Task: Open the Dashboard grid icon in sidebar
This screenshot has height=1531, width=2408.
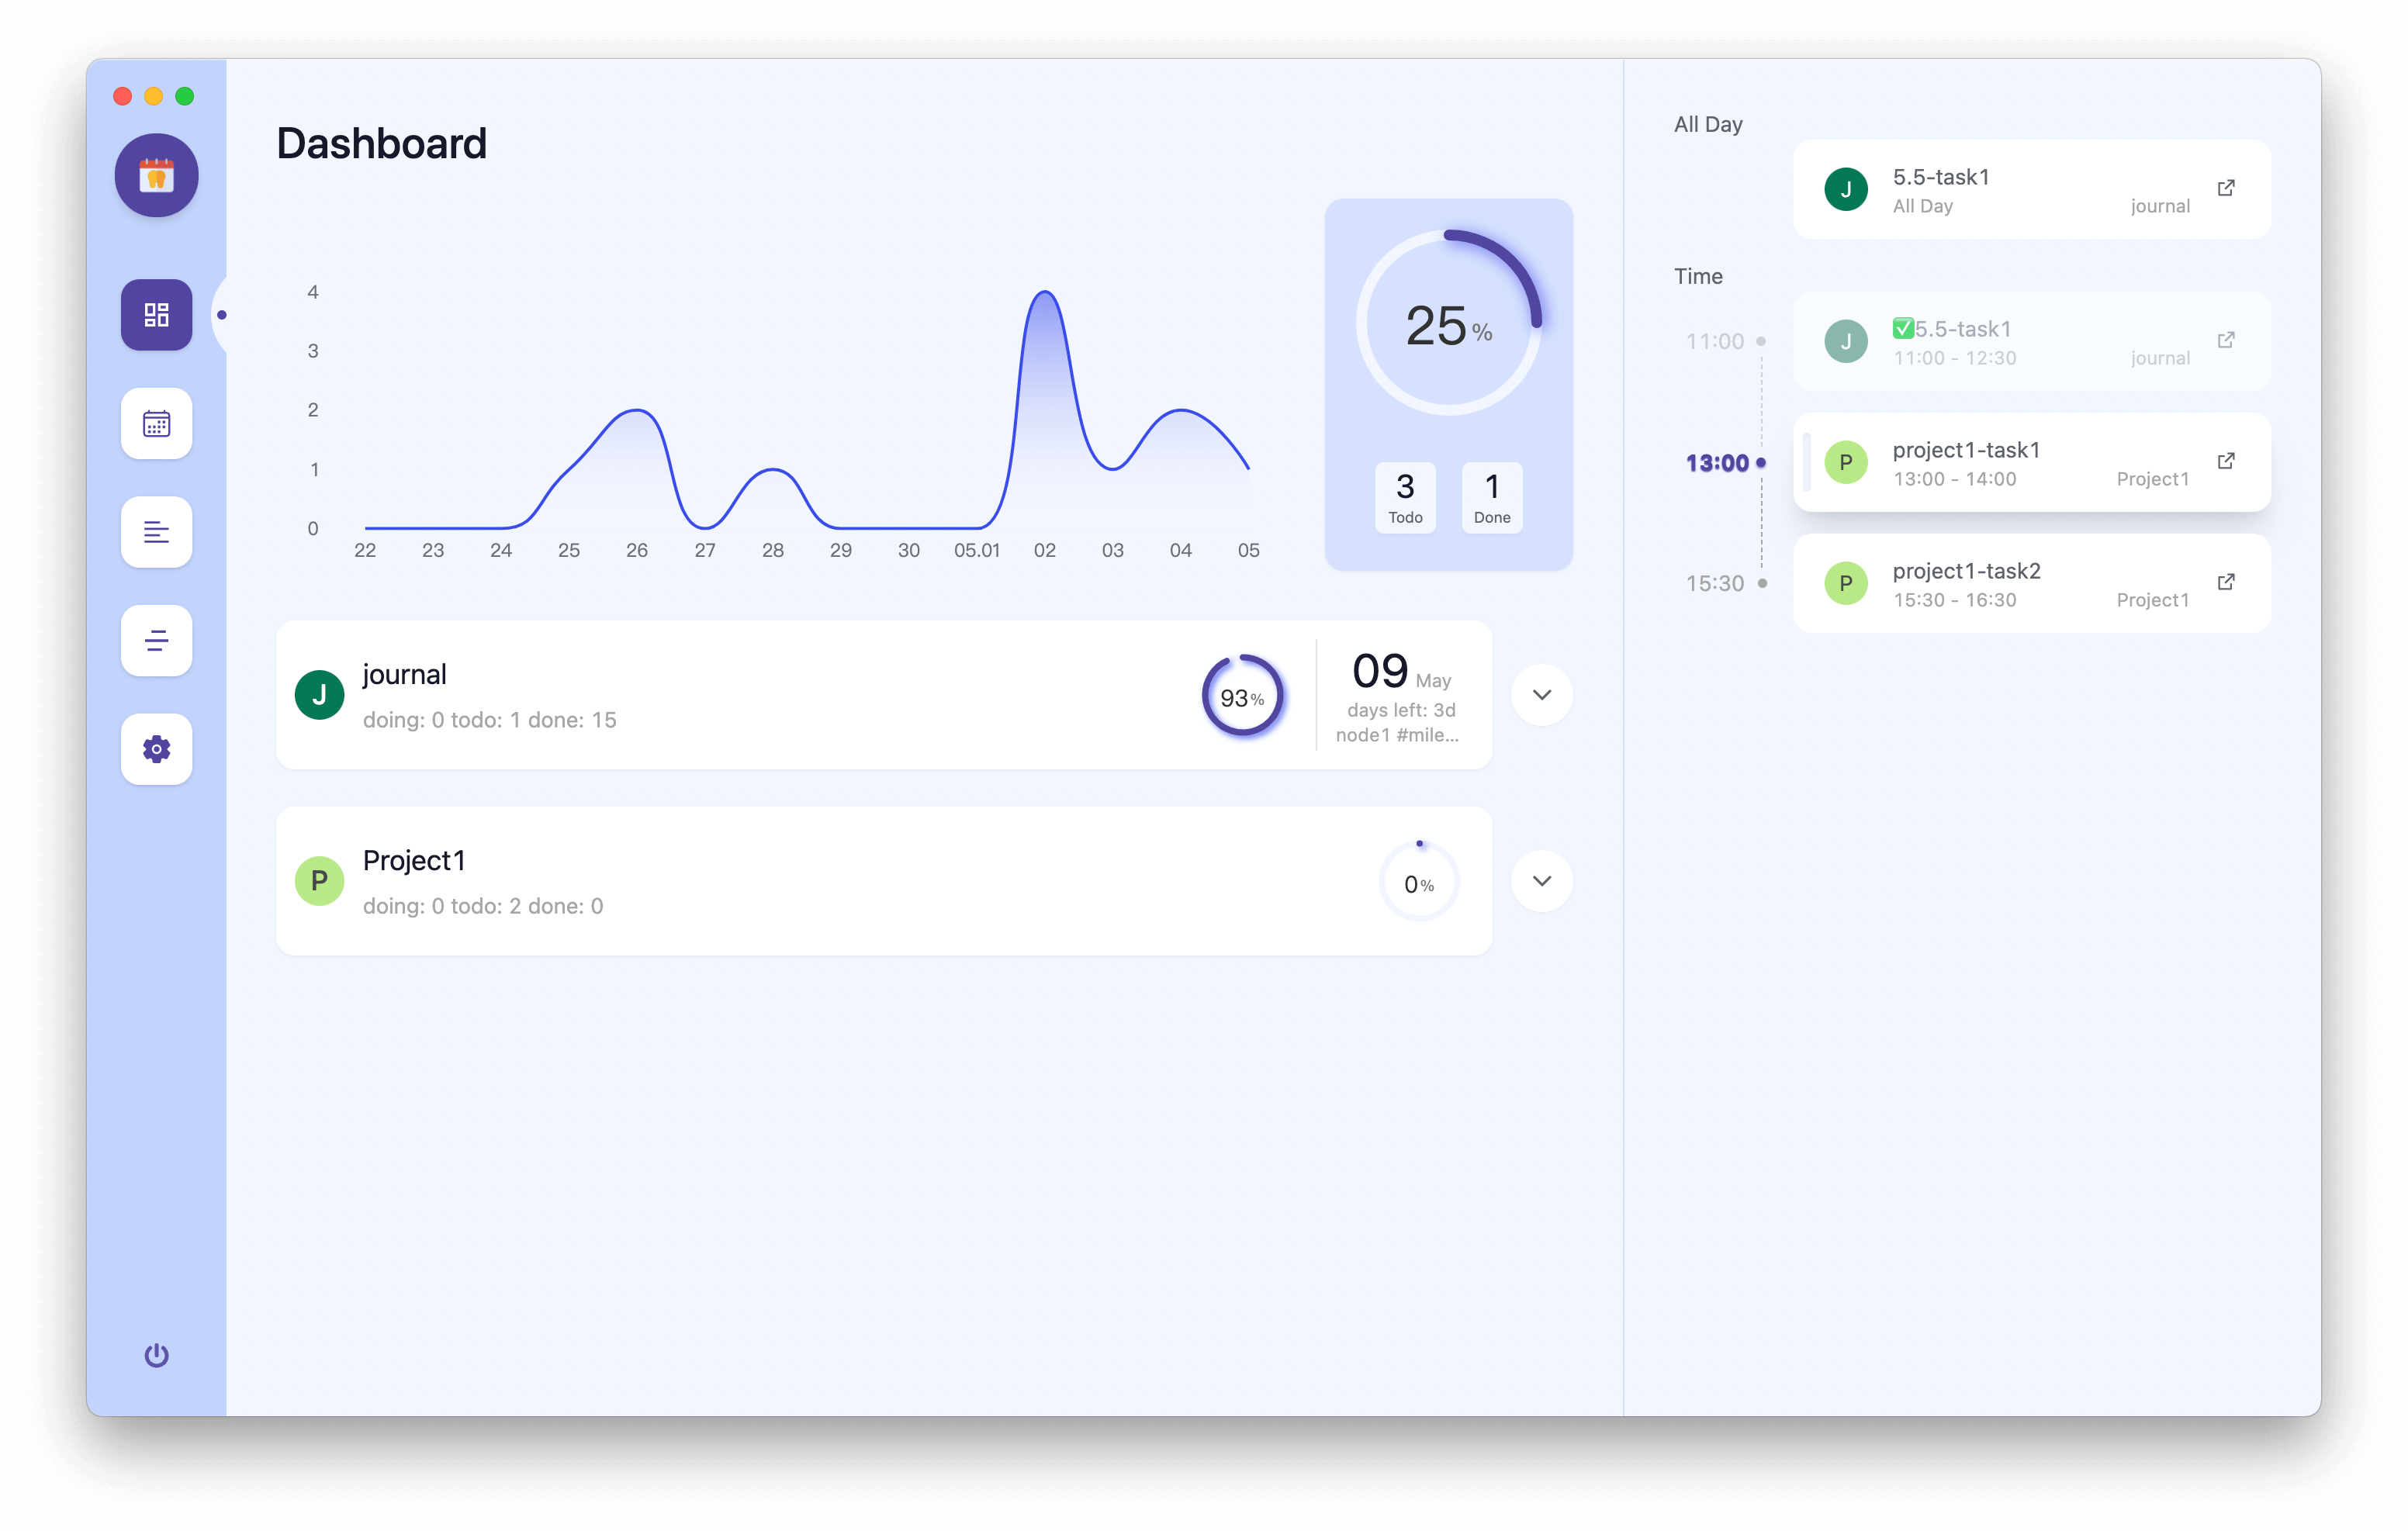Action: (156, 315)
